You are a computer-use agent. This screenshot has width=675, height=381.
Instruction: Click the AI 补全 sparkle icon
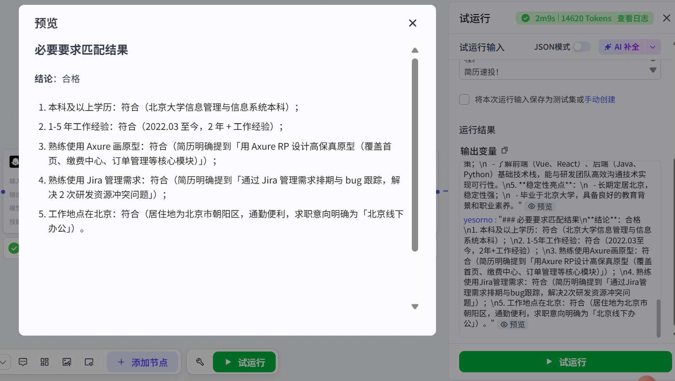608,46
